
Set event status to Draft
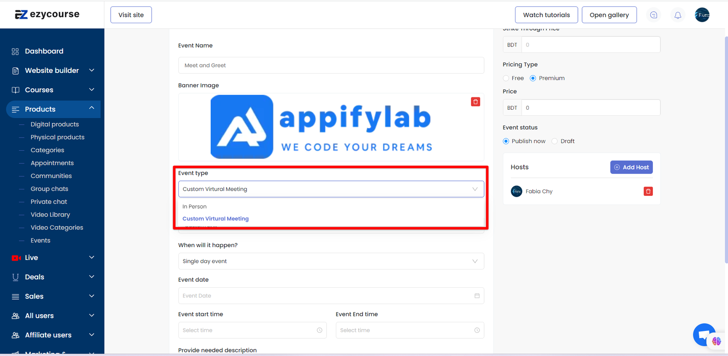pyautogui.click(x=554, y=141)
